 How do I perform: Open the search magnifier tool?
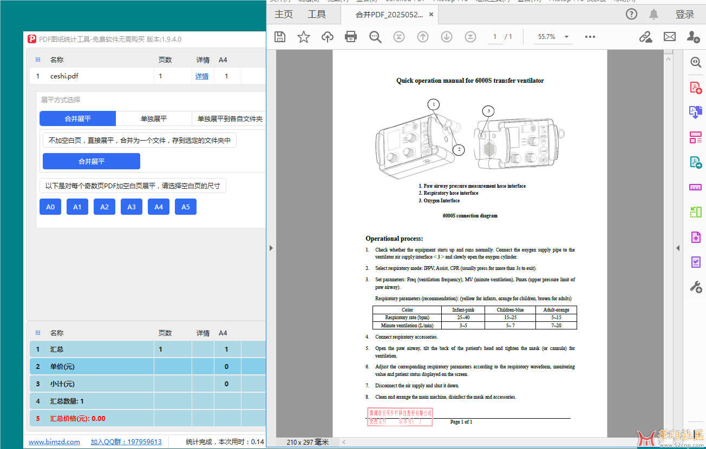point(375,37)
